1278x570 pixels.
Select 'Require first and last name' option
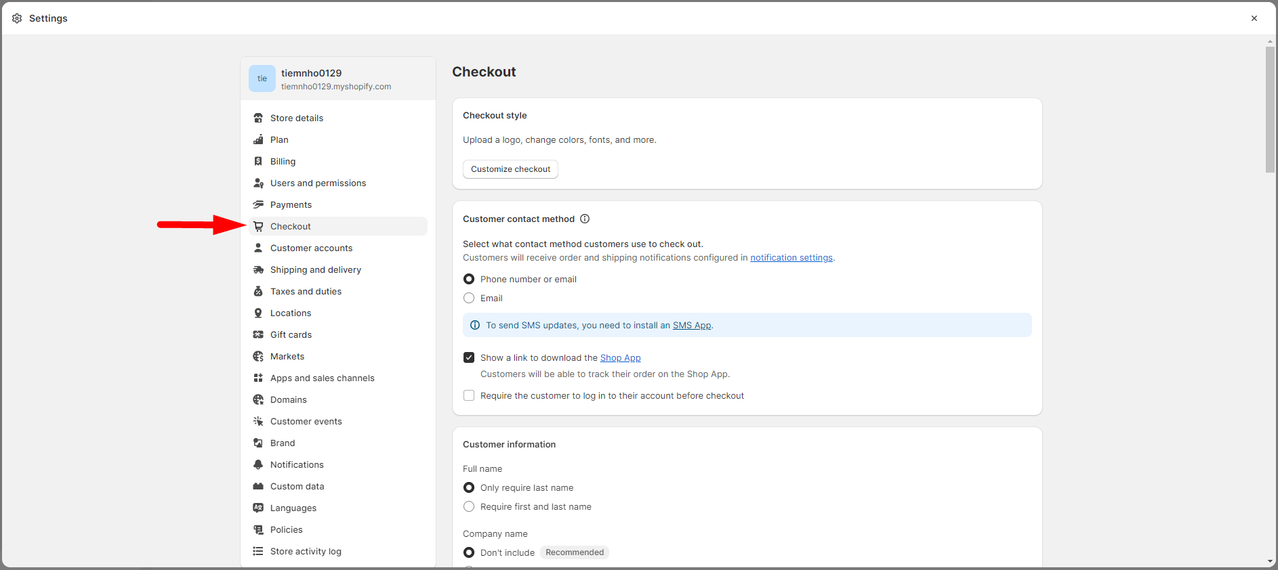[x=469, y=506]
